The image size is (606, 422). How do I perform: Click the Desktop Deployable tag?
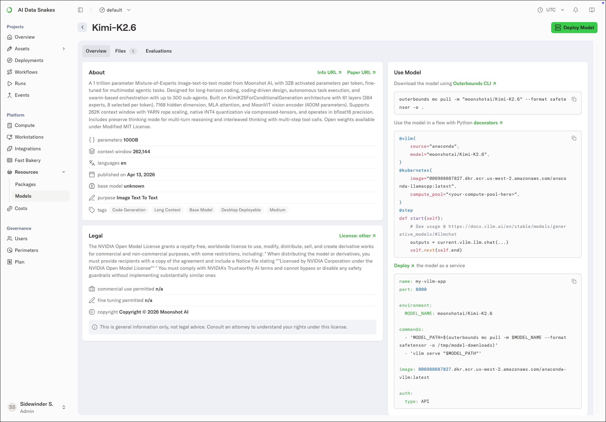pos(241,210)
